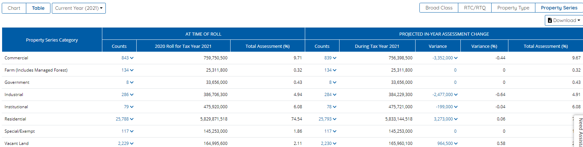
Task: Expand Special/Exempt roll count 117
Action: [x=128, y=131]
